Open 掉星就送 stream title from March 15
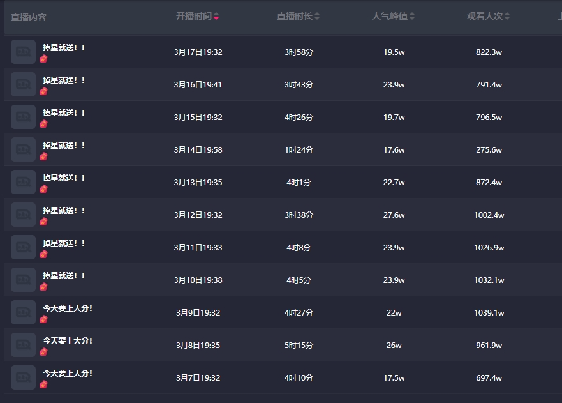The height and width of the screenshot is (403, 562). tap(64, 113)
